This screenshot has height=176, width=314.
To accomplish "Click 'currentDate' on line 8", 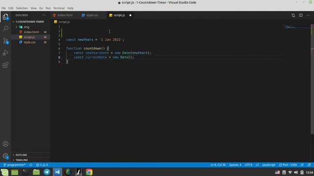I will pyautogui.click(x=96, y=57).
